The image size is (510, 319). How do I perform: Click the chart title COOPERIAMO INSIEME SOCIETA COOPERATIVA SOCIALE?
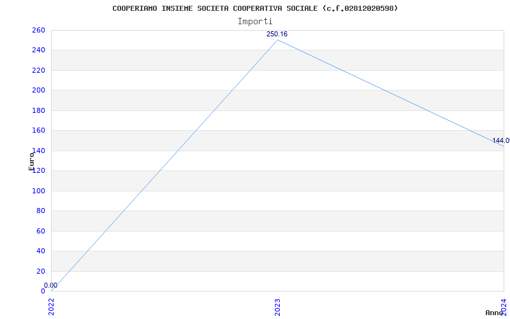(254, 8)
